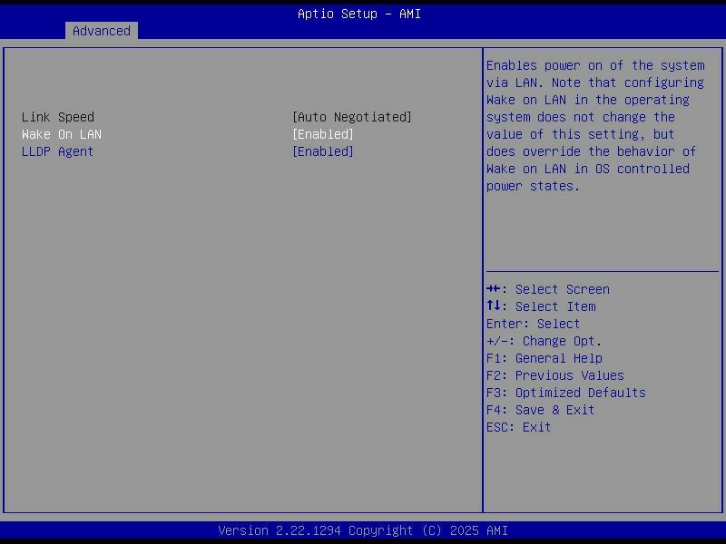Click the Version 2.22.1294 copyright footer
726x544 pixels.
pyautogui.click(x=363, y=530)
